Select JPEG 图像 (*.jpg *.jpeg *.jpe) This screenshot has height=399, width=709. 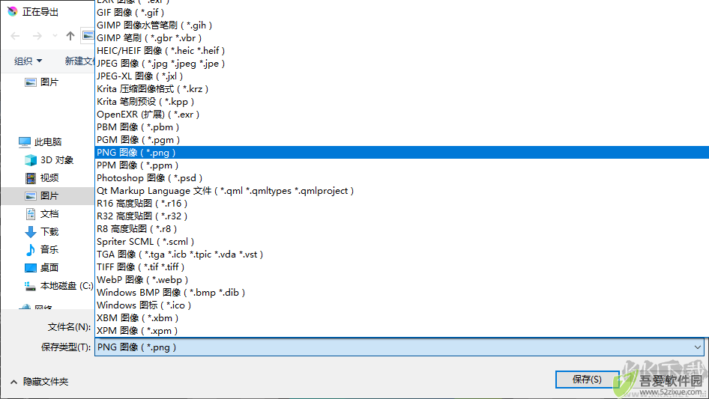(x=402, y=64)
